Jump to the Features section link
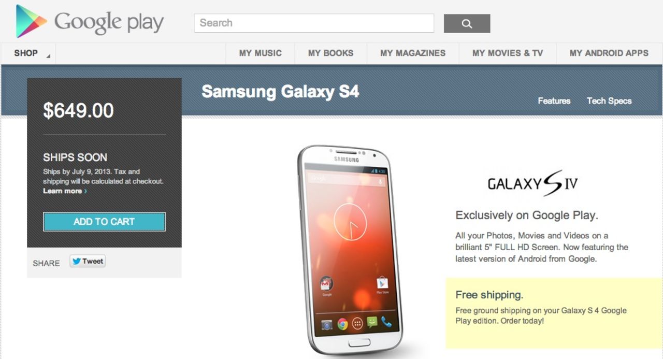 554,101
